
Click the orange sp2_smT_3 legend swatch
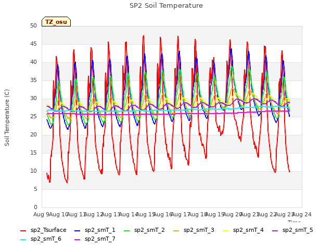(176, 230)
